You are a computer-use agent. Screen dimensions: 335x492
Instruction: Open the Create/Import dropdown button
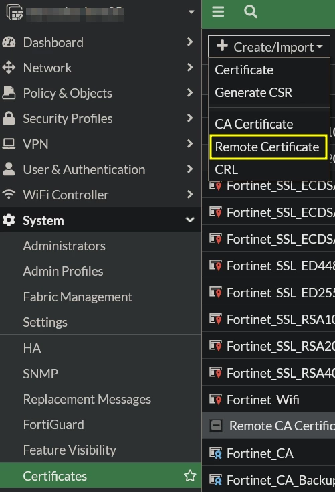click(269, 47)
